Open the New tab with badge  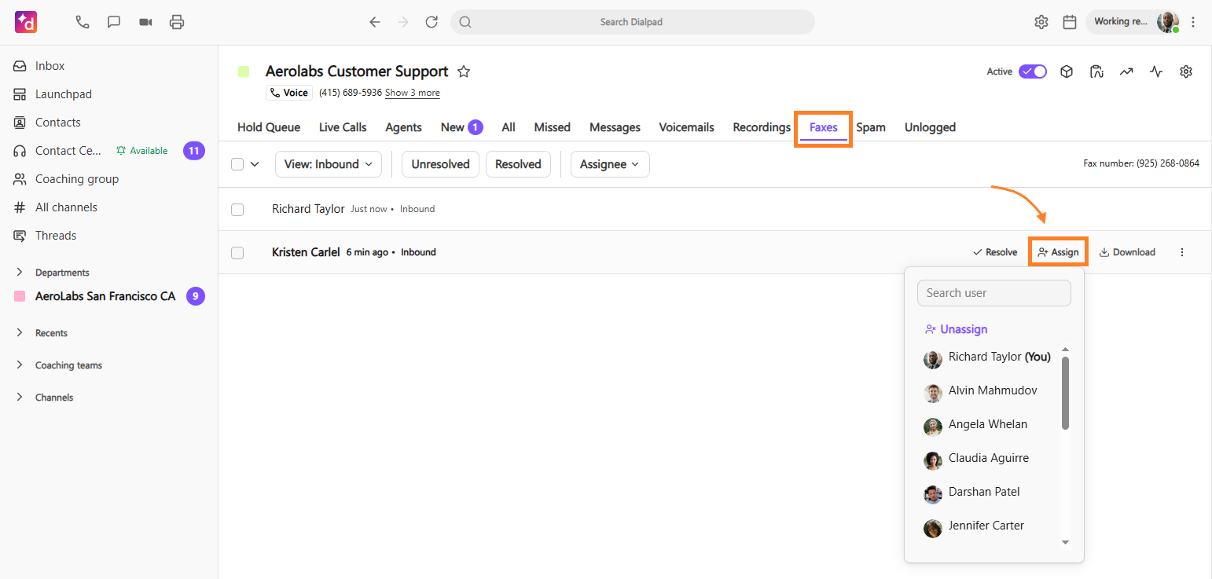coord(461,127)
